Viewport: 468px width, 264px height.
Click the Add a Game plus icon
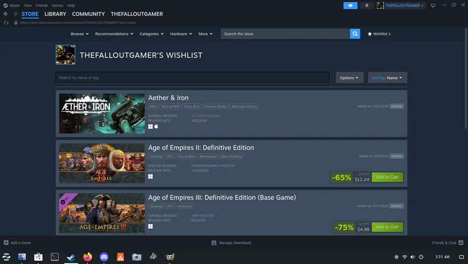coord(6,243)
